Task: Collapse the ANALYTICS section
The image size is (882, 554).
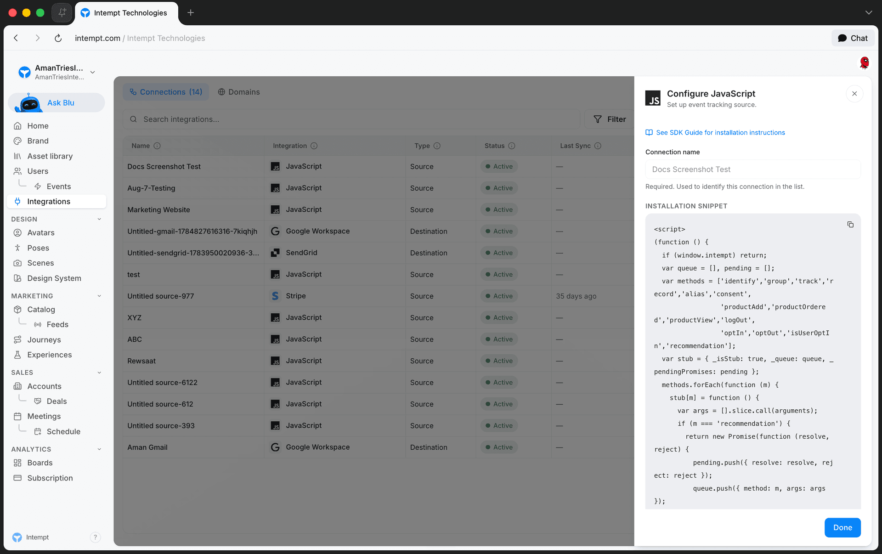Action: click(x=99, y=449)
